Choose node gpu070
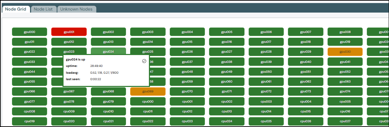This screenshot has height=127, width=389. (x=187, y=91)
